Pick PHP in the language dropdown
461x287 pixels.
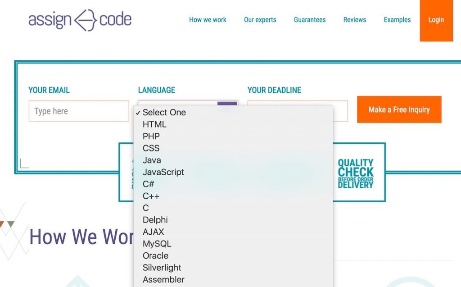pyautogui.click(x=151, y=136)
